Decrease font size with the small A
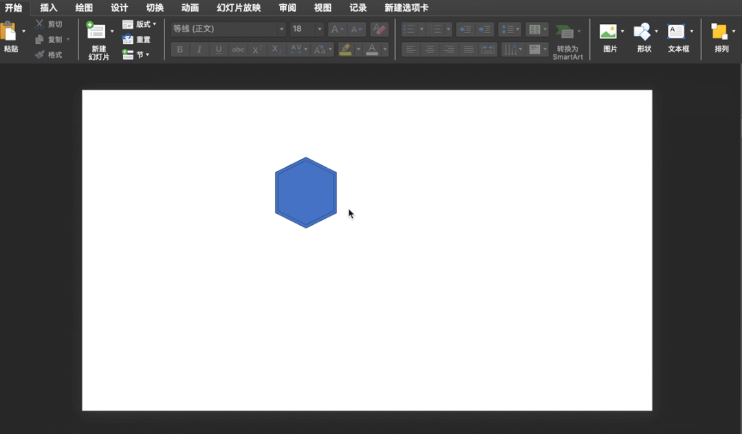 click(x=356, y=30)
